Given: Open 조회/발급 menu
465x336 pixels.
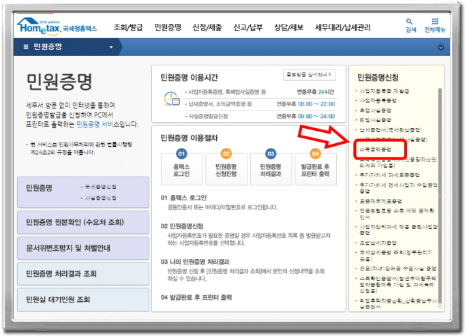Looking at the screenshot, I should point(128,27).
